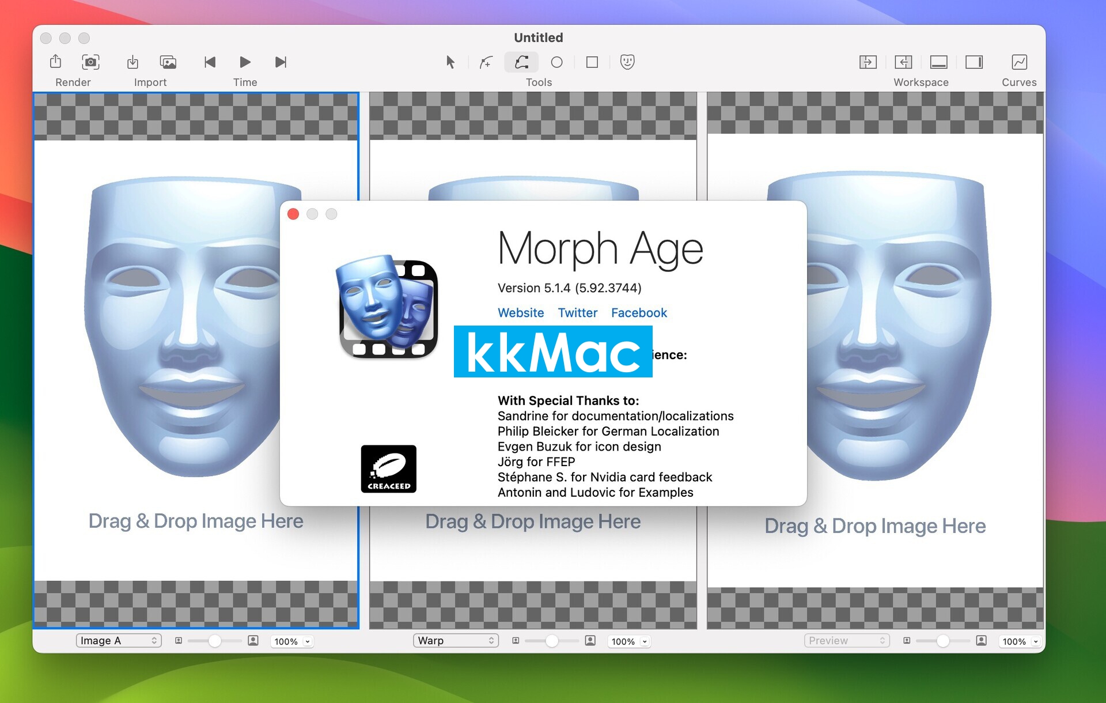Click the second Workspace layout icon
The height and width of the screenshot is (703, 1106).
click(903, 62)
